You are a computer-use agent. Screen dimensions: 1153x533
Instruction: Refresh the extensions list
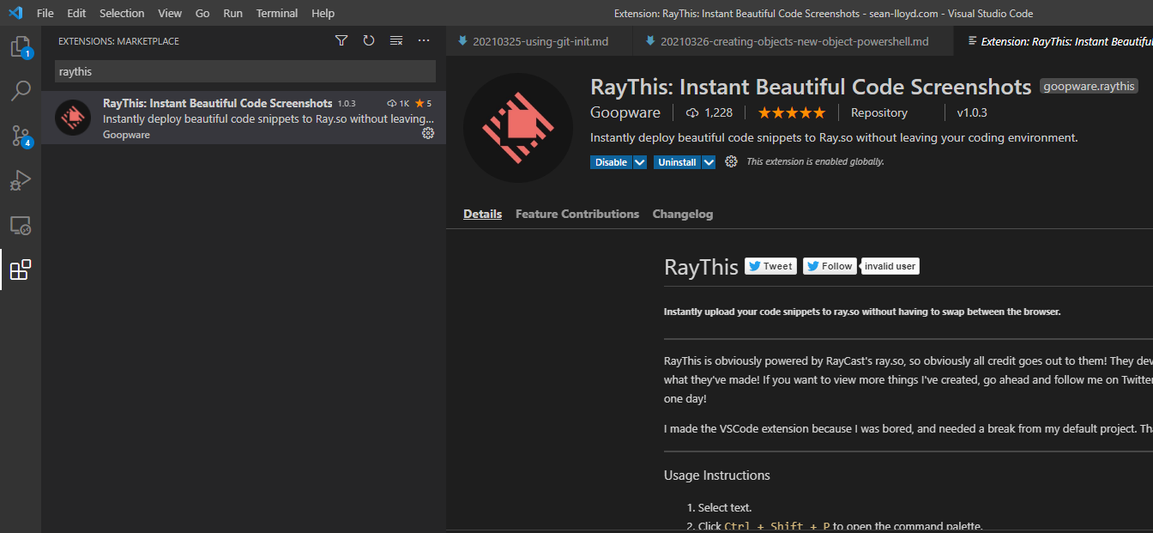click(x=368, y=39)
